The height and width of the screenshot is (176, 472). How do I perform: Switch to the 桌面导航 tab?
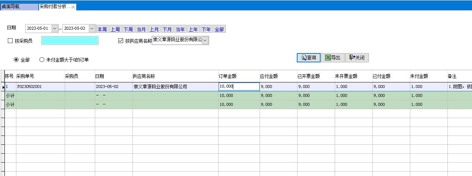pyautogui.click(x=19, y=7)
